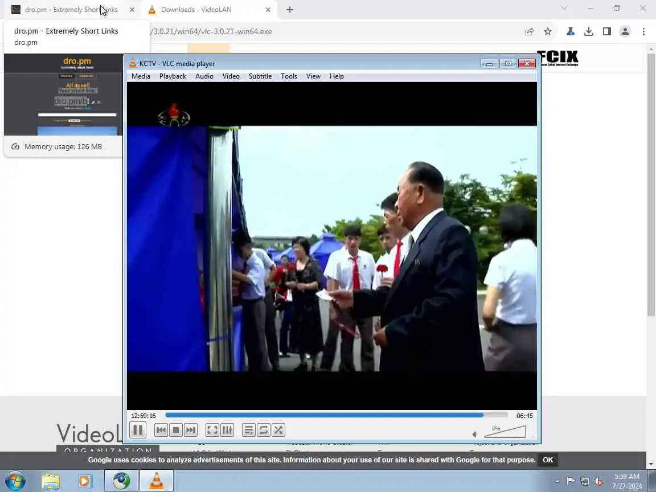Close the Downloads - VideoLAN tab
656x492 pixels.
click(268, 10)
